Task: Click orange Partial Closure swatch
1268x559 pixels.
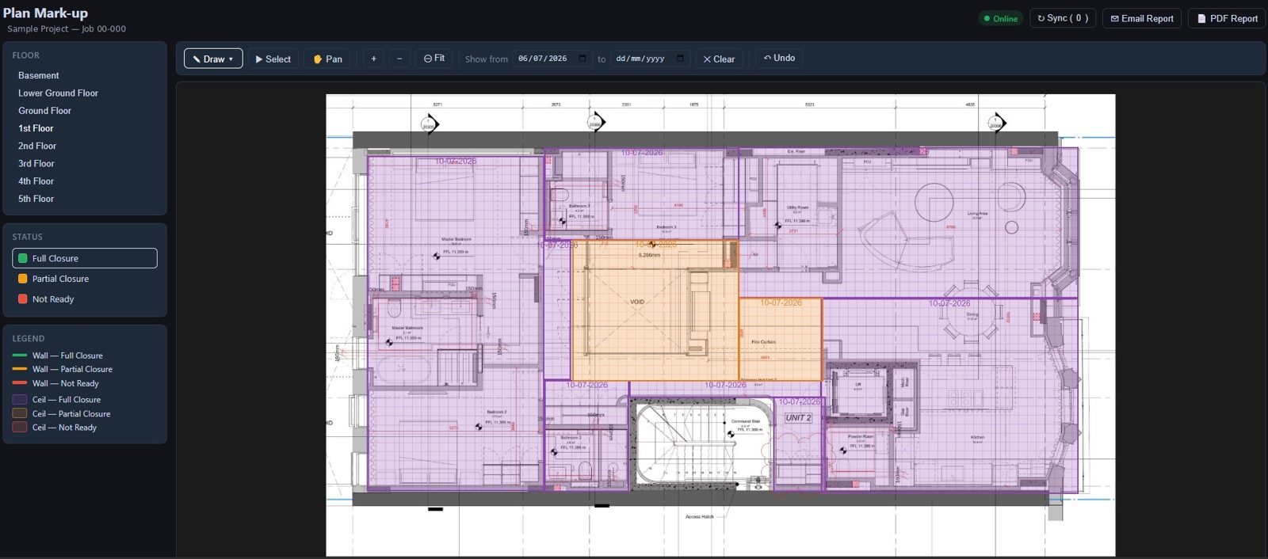Action: click(23, 279)
